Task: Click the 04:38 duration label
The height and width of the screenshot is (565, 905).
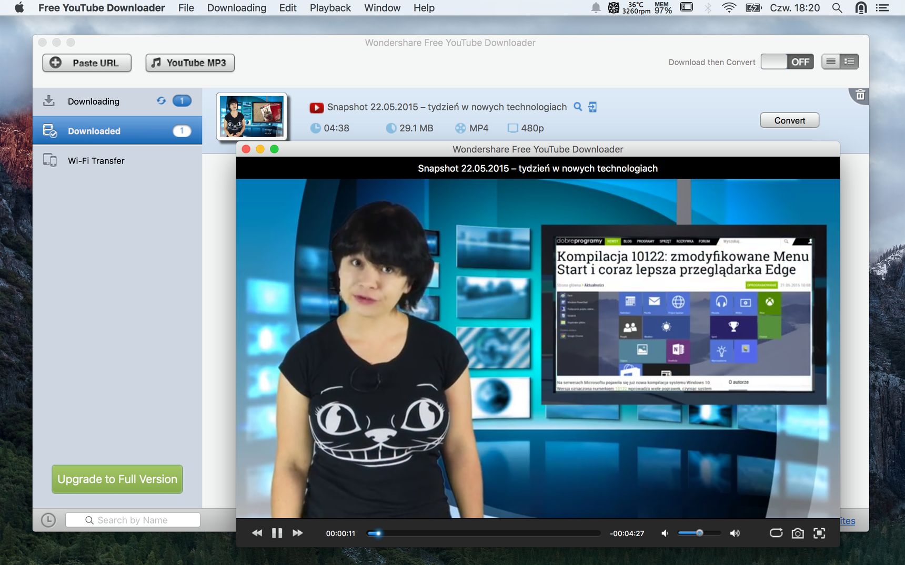Action: coord(336,128)
